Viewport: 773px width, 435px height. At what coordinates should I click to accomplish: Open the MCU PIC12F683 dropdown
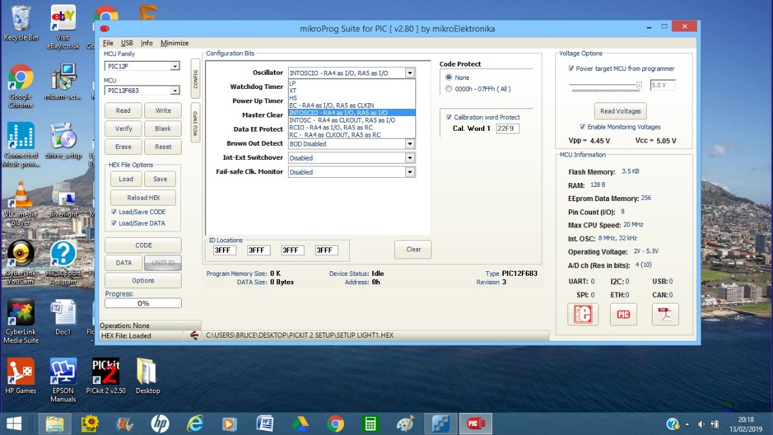click(175, 91)
